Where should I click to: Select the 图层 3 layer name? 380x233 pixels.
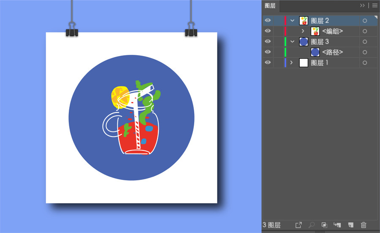(320, 42)
